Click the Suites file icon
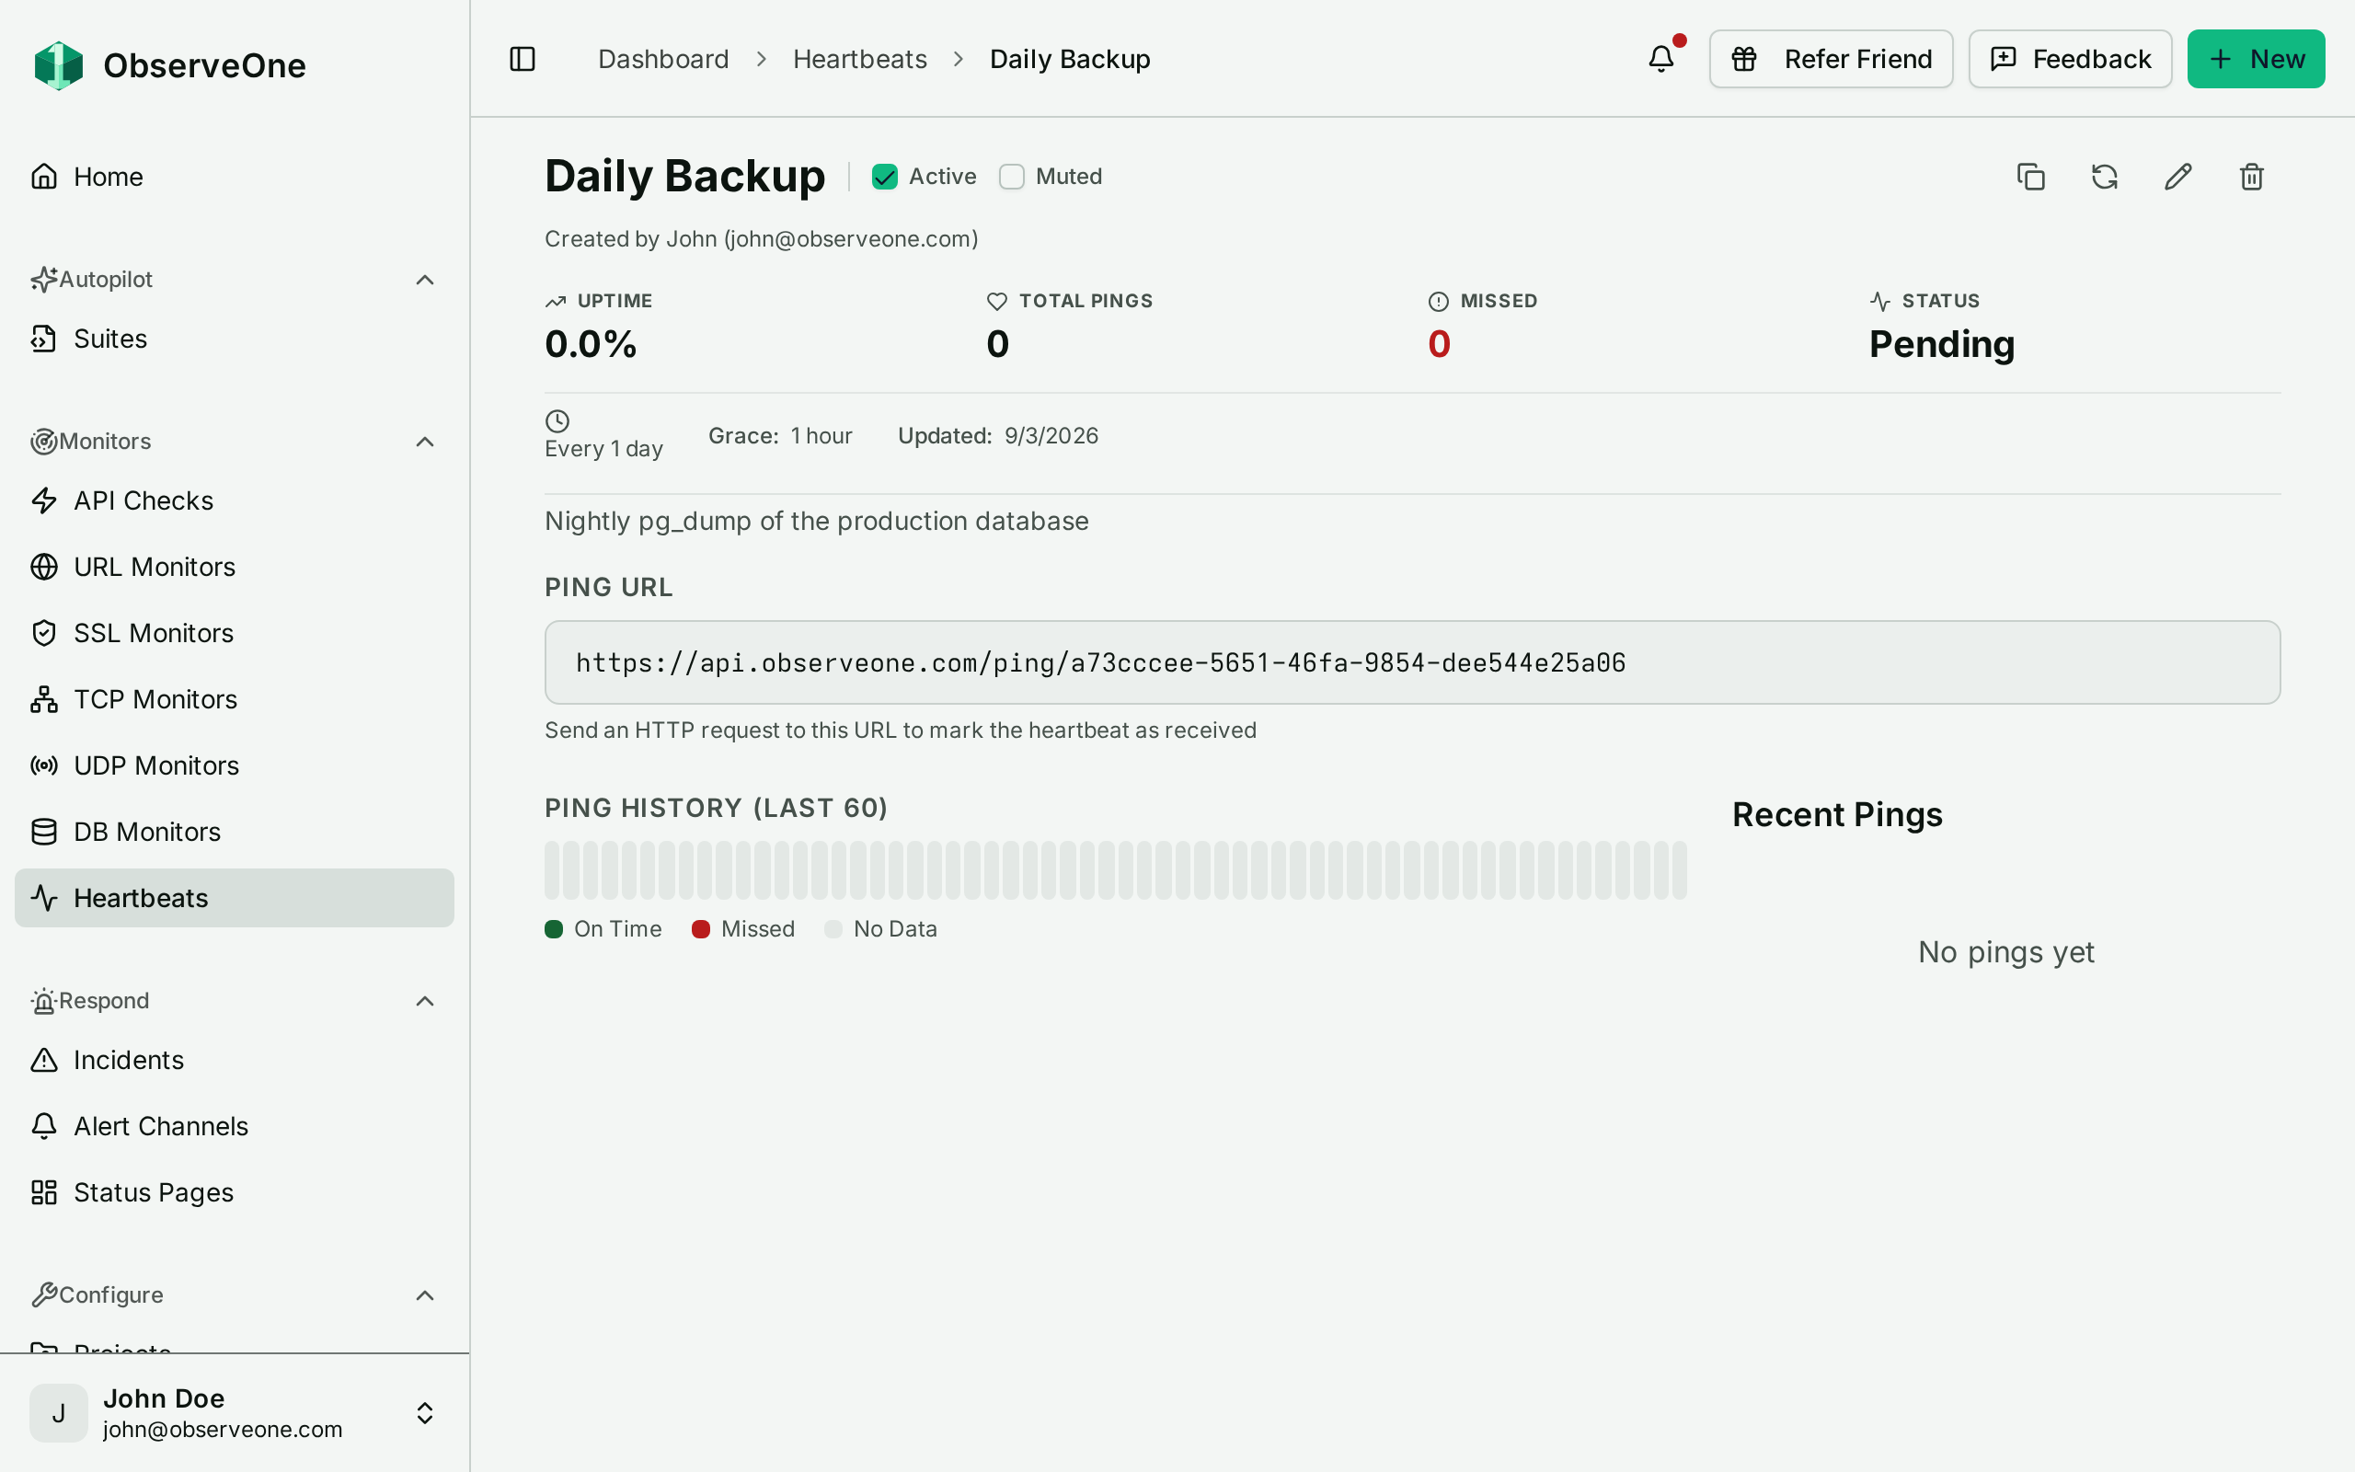This screenshot has width=2355, height=1472. [44, 339]
